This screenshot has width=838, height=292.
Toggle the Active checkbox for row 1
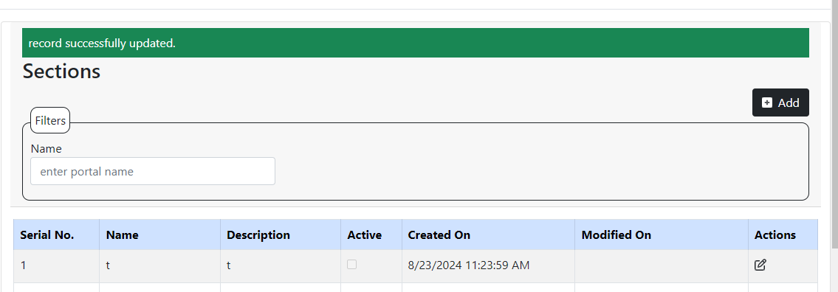coord(351,264)
